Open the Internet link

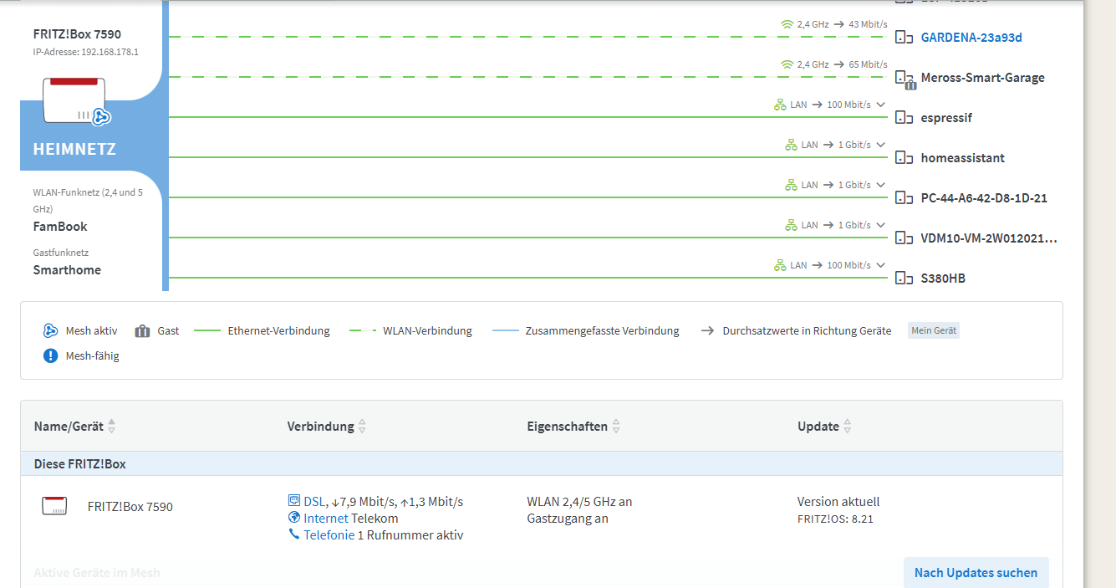click(x=326, y=519)
